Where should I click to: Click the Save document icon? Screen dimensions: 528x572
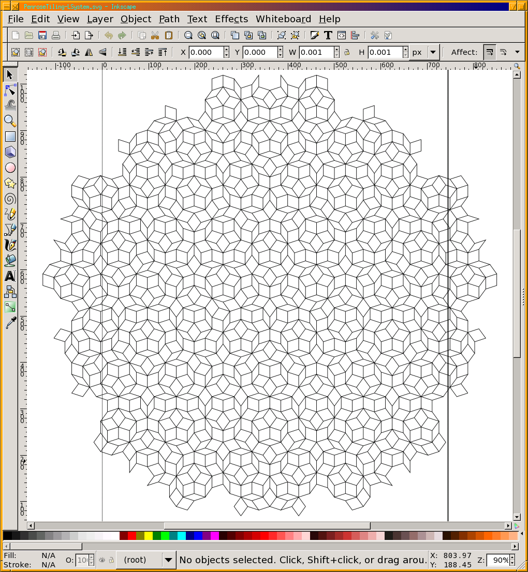click(x=42, y=35)
